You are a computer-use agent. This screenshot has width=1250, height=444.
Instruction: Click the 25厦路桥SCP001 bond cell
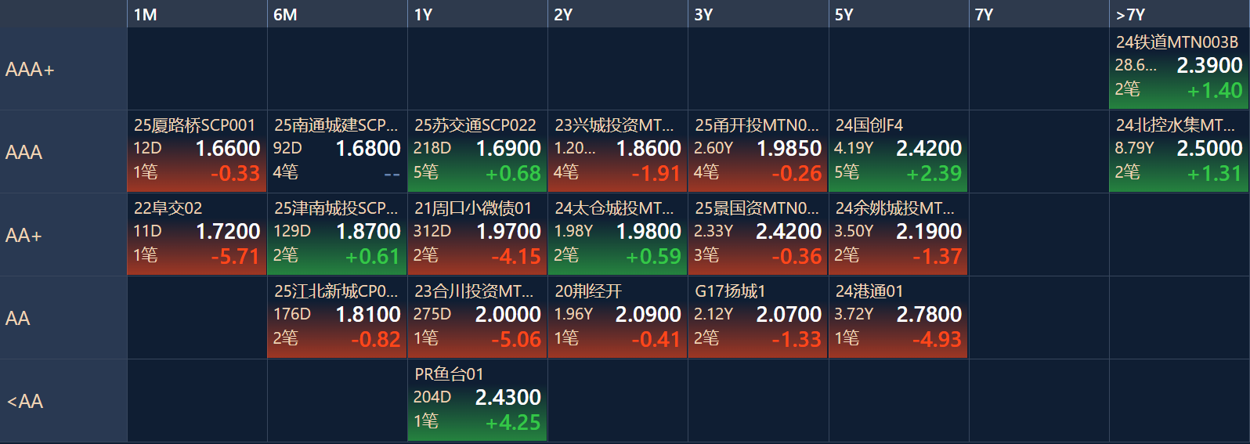tap(196, 152)
